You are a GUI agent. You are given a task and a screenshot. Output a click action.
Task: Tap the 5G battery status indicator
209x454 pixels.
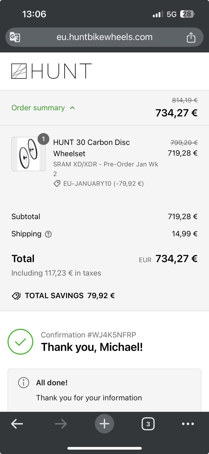(188, 14)
